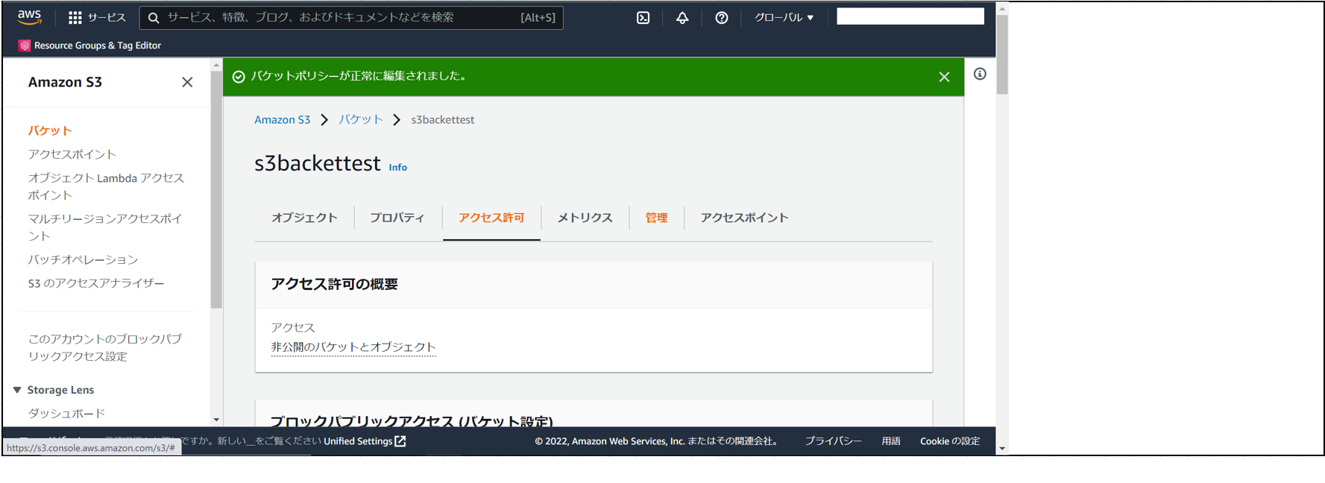Close the Amazon S3 side navigation
The width and height of the screenshot is (1325, 483).
click(x=187, y=82)
